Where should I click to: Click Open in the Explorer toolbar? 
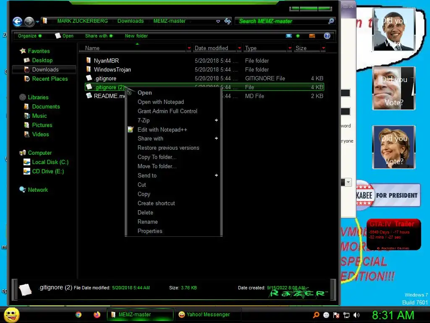pyautogui.click(x=64, y=36)
